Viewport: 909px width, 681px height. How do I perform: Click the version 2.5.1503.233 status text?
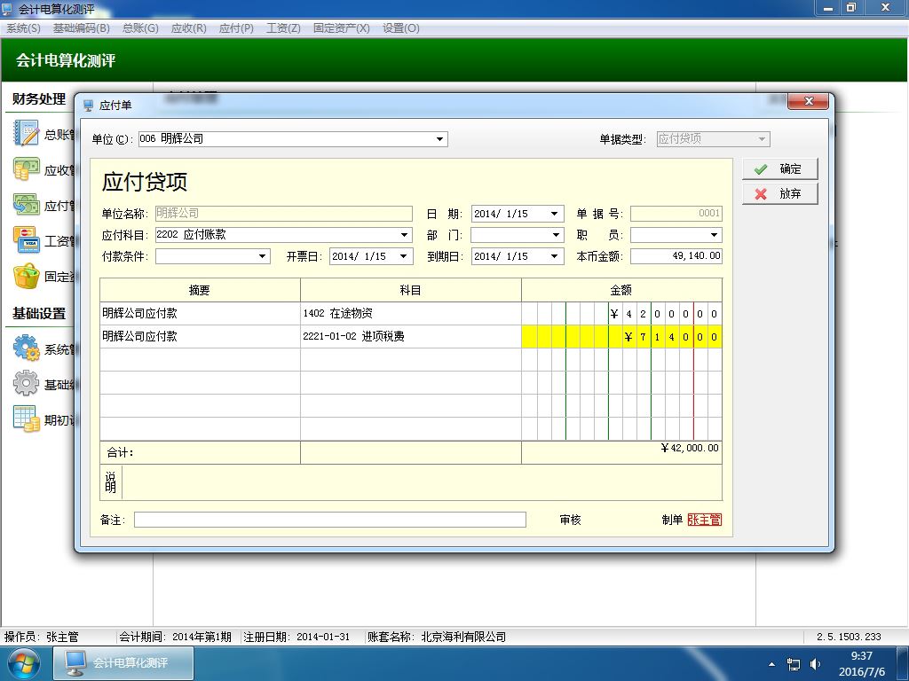849,637
